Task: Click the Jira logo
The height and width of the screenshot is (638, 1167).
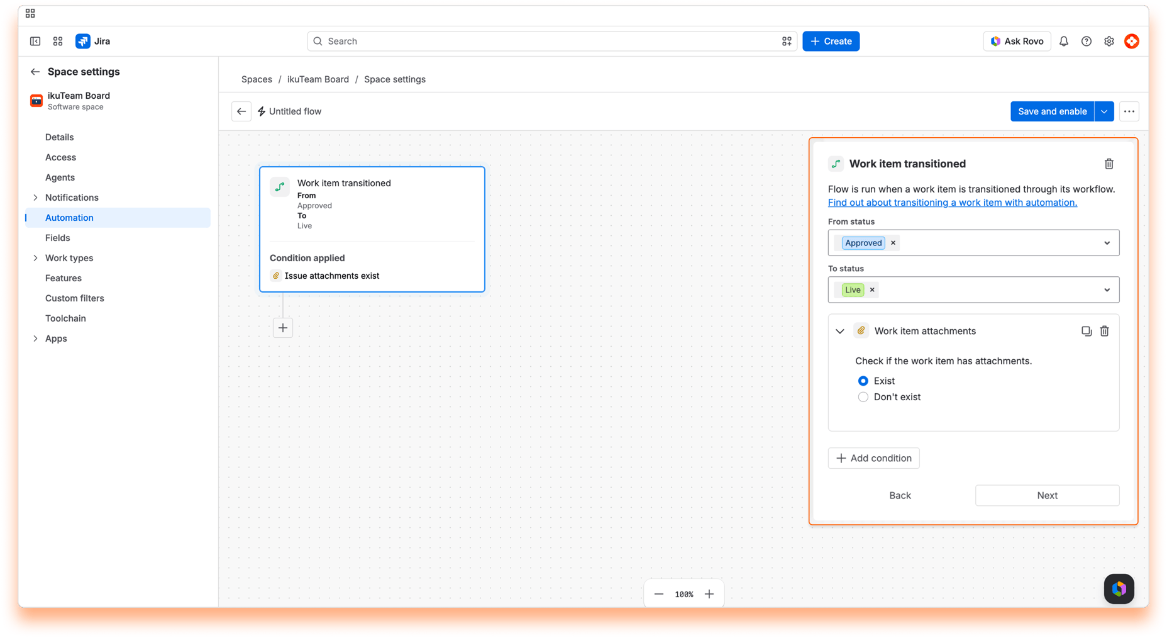Action: 93,42
